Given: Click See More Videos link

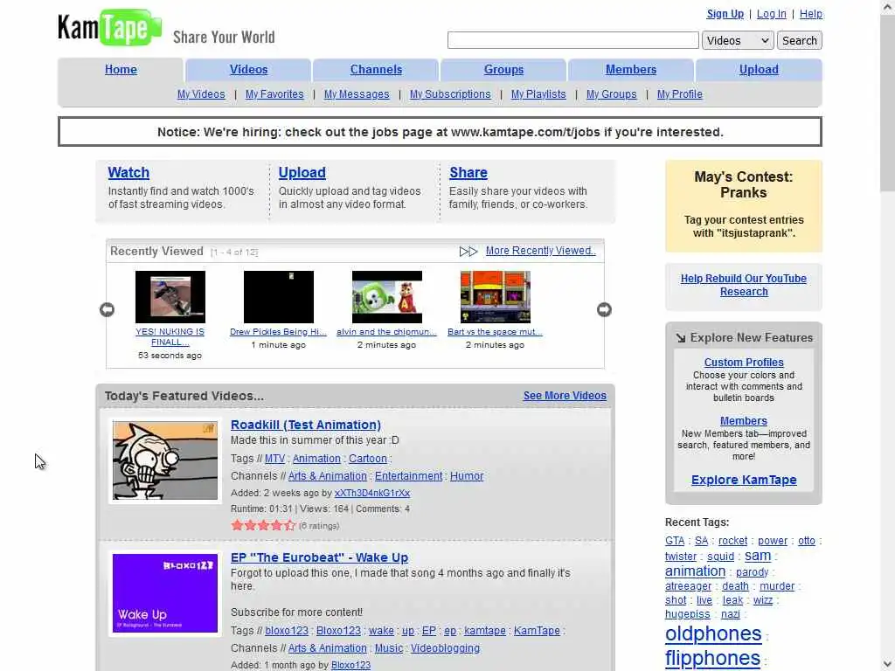Looking at the screenshot, I should (x=565, y=396).
